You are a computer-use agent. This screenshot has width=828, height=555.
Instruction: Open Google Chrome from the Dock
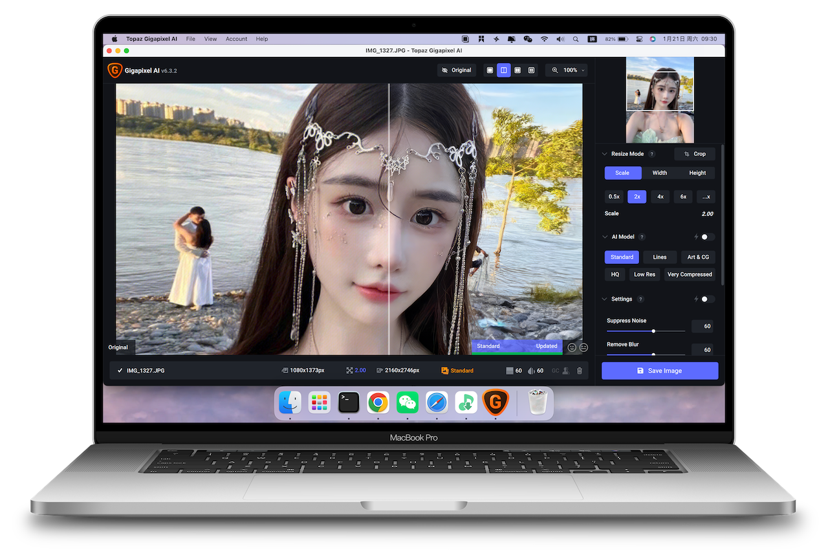[378, 402]
